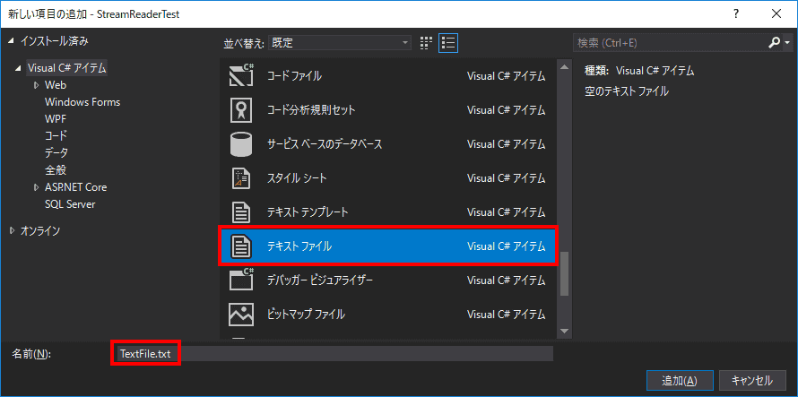The height and width of the screenshot is (397, 798).
Task: Open the 並べ替え sort dropdown
Action: pyautogui.click(x=340, y=43)
